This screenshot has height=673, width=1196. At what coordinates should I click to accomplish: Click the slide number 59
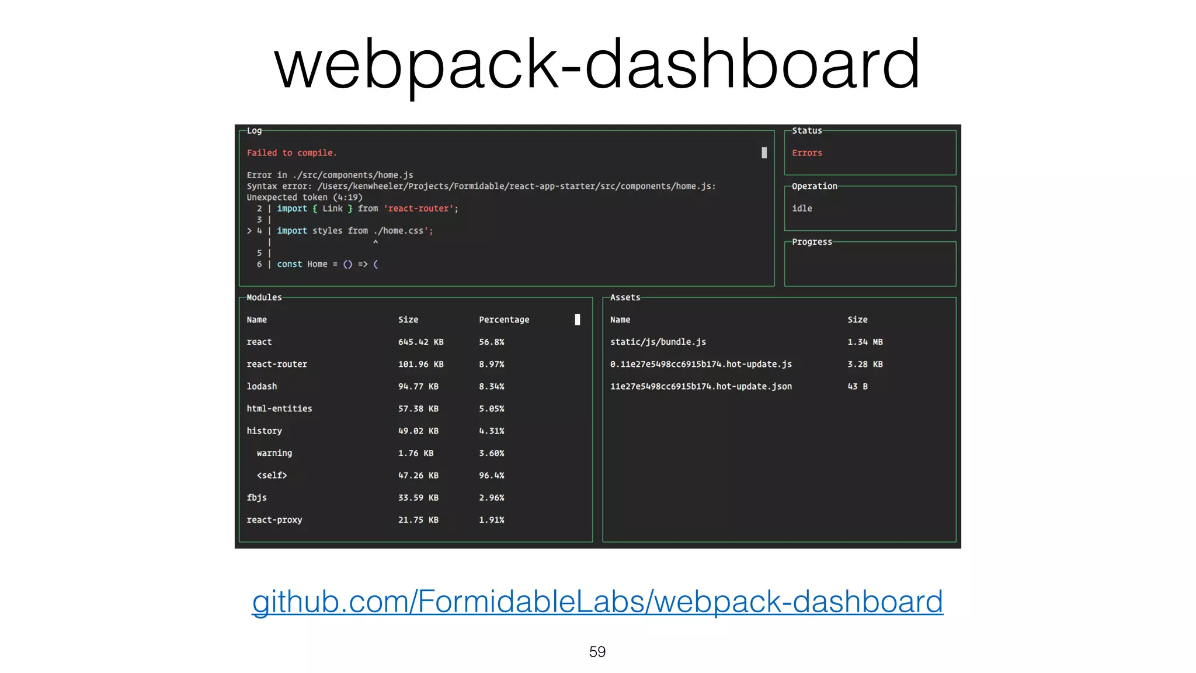[x=597, y=651]
